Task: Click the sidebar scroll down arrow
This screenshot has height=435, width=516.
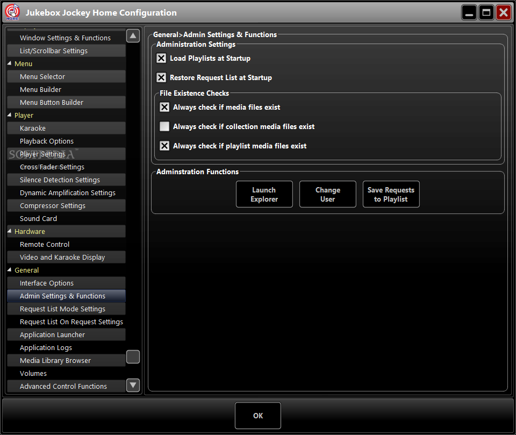Action: coord(133,385)
